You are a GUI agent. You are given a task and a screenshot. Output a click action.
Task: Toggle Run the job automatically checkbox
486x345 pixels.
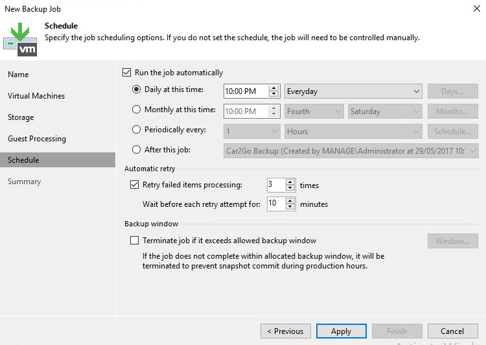pyautogui.click(x=126, y=73)
